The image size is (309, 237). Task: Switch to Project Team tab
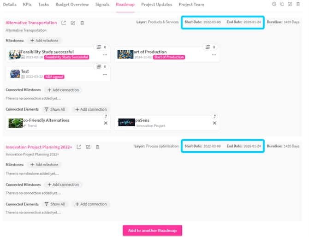click(x=191, y=4)
